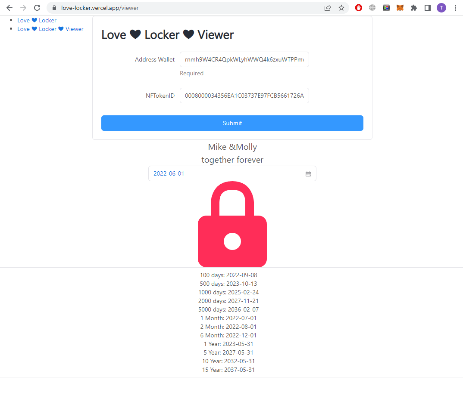Click the red padlock image
Image resolution: width=463 pixels, height=417 pixels.
232,224
